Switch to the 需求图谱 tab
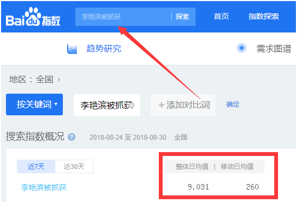This screenshot has width=297, height=203. (274, 49)
